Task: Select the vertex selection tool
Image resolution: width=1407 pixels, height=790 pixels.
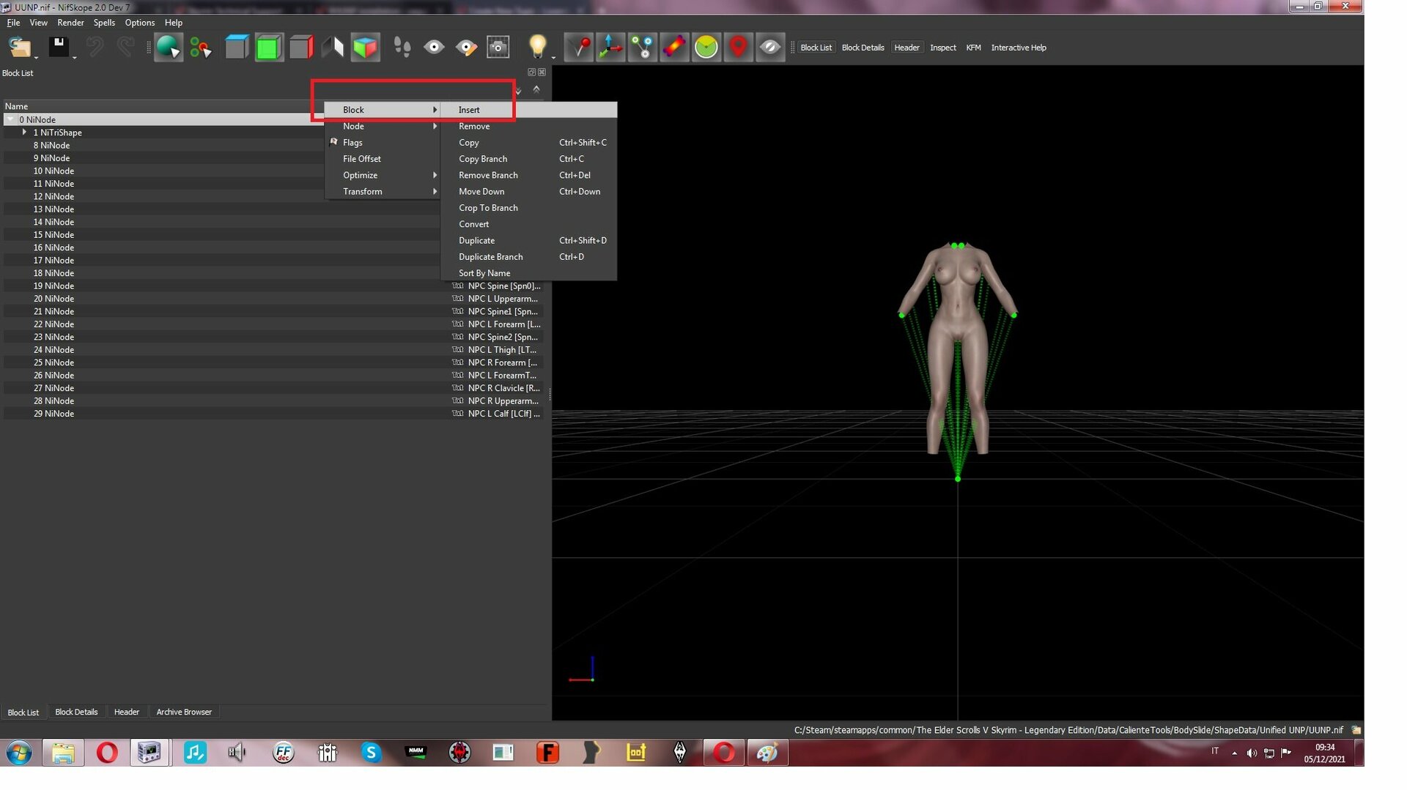Action: click(200, 48)
